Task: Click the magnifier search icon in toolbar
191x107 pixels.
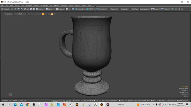Action: (x=179, y=9)
